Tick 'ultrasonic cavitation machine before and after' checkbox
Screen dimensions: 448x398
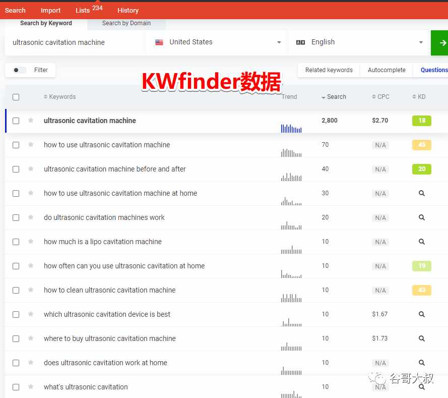click(x=16, y=169)
